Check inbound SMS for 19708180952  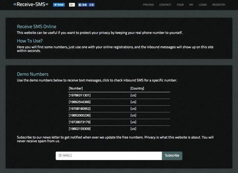80,109
